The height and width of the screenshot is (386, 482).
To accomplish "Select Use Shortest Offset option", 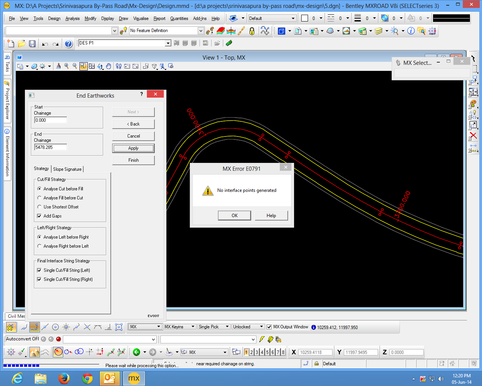I will coord(58,207).
